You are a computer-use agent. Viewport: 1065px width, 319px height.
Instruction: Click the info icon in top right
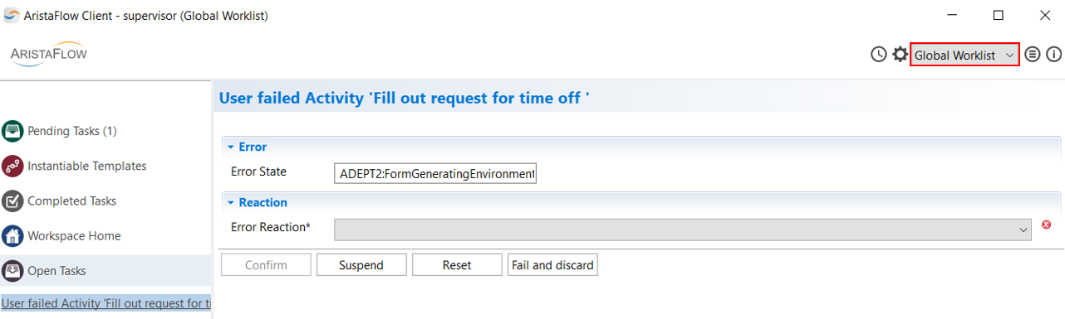pyautogui.click(x=1054, y=55)
